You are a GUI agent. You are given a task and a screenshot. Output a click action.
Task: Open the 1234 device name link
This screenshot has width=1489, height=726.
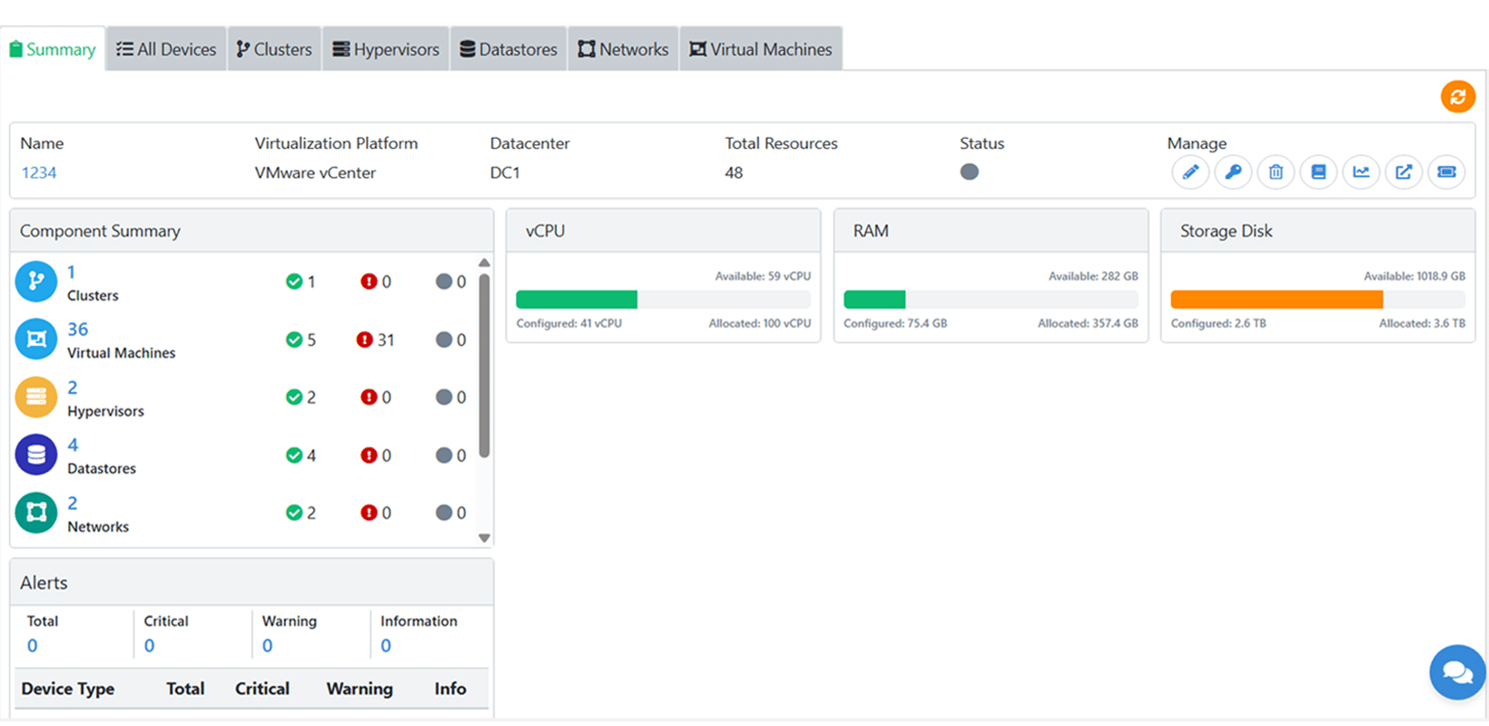[39, 172]
